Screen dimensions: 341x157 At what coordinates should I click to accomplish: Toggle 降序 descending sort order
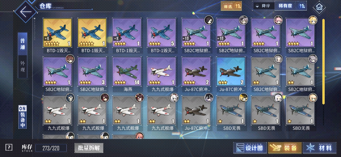(263, 6)
